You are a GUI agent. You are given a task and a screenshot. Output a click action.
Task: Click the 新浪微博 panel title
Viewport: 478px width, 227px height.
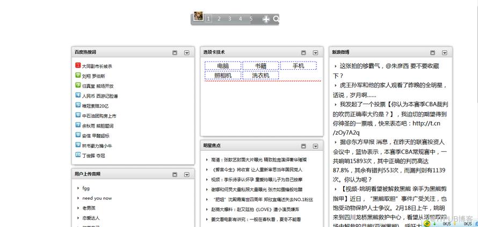(341, 53)
